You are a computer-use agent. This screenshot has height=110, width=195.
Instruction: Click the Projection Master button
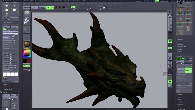pyautogui.click(x=27, y=8)
